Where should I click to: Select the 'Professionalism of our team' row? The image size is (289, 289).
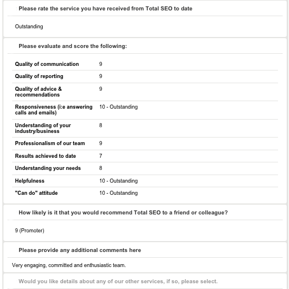[145, 143]
